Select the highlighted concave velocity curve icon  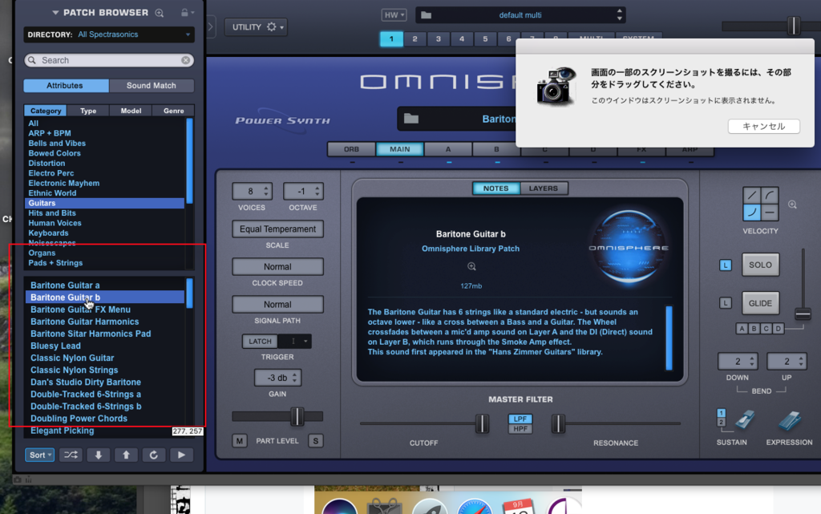click(752, 212)
